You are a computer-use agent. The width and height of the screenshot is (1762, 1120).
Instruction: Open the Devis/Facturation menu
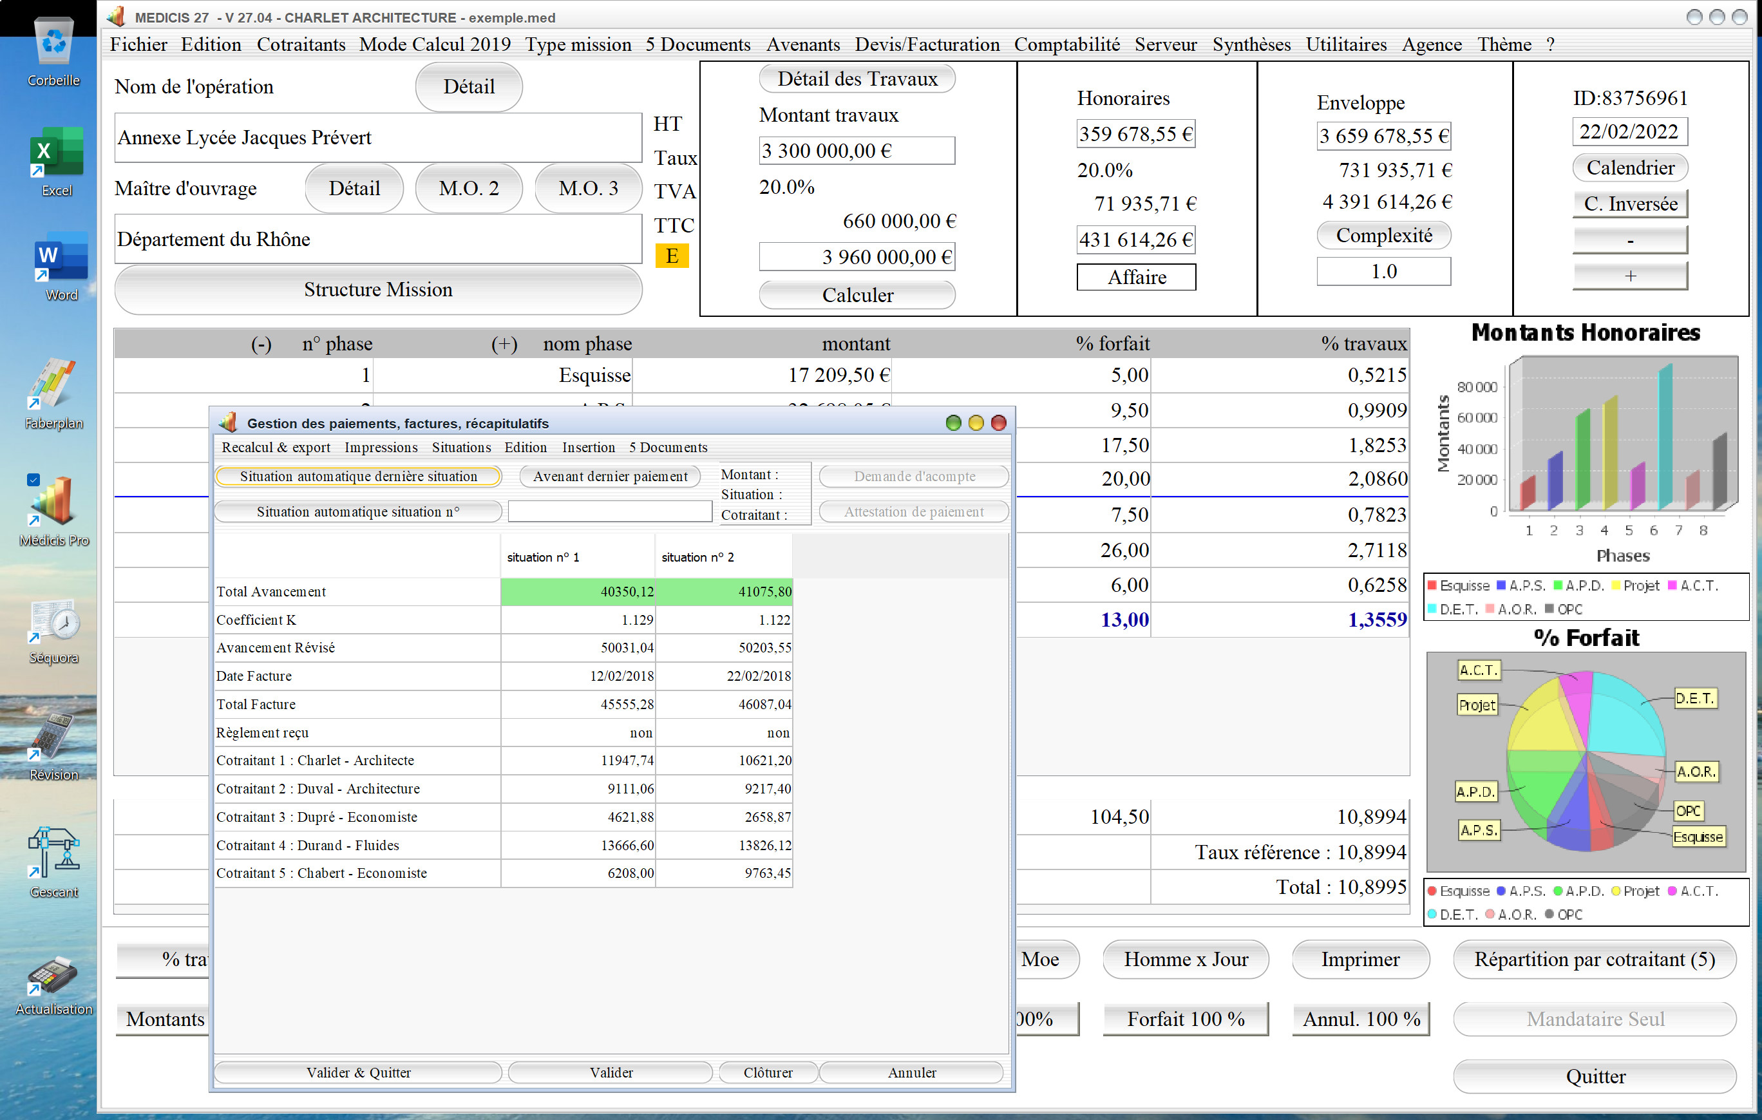[x=927, y=44]
